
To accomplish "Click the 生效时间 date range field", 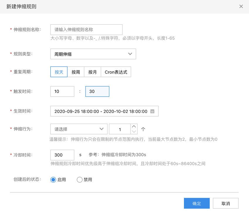I will coord(101,111).
